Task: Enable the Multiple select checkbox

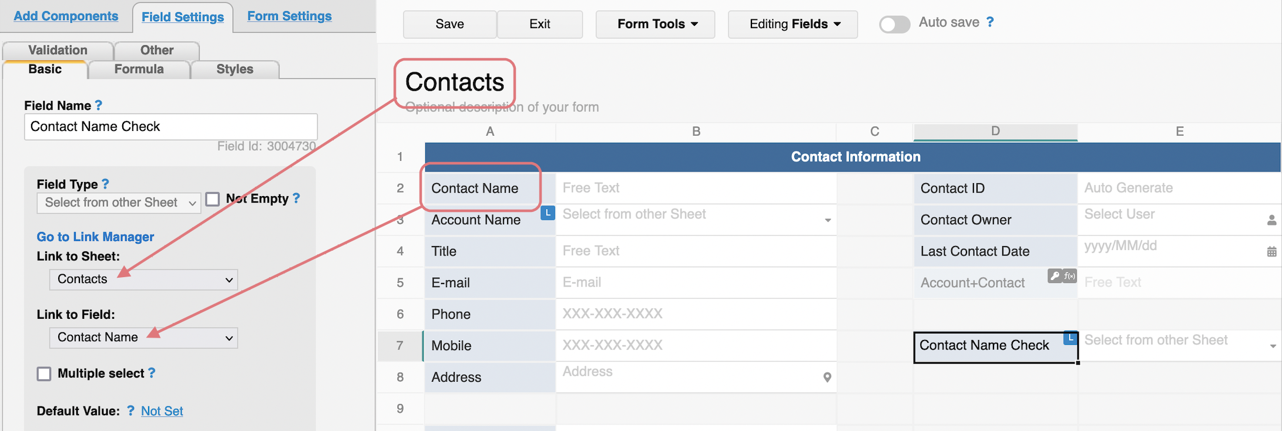Action: click(44, 374)
